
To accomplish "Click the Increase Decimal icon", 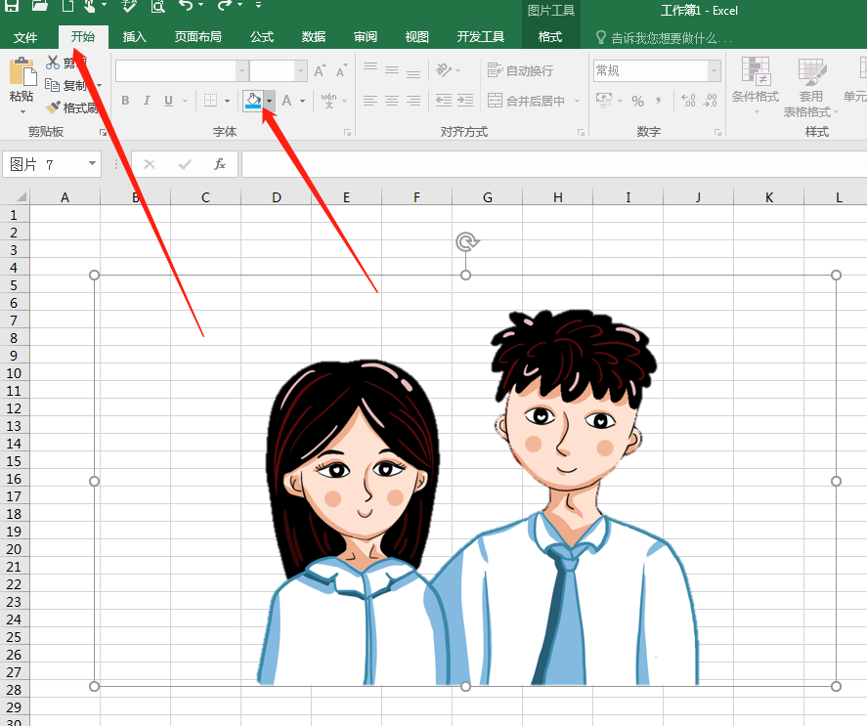I will click(688, 101).
